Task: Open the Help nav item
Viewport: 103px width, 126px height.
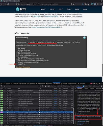Action: click(85, 9)
